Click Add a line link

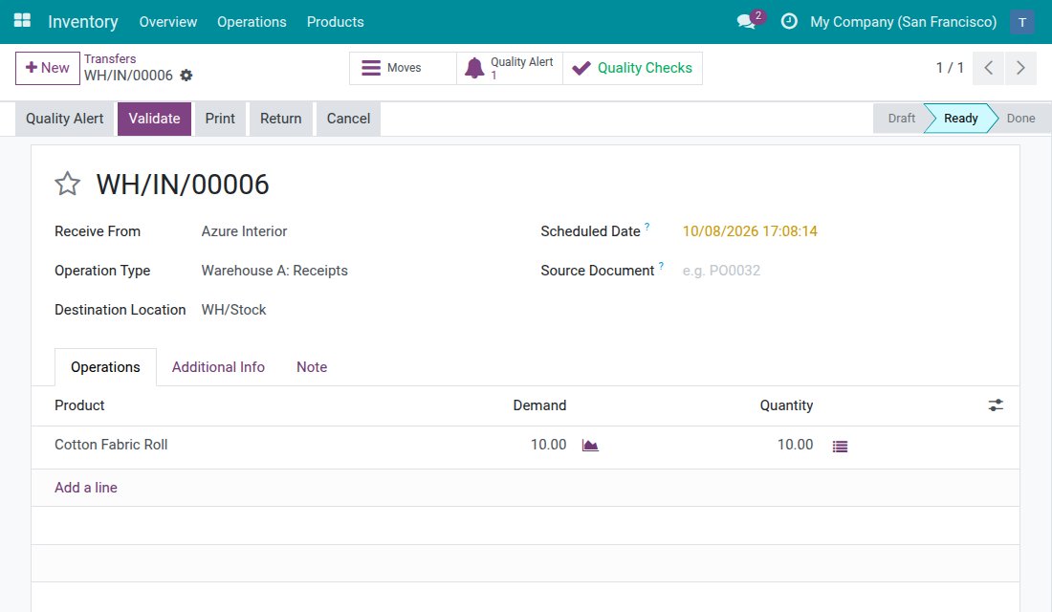coord(86,488)
